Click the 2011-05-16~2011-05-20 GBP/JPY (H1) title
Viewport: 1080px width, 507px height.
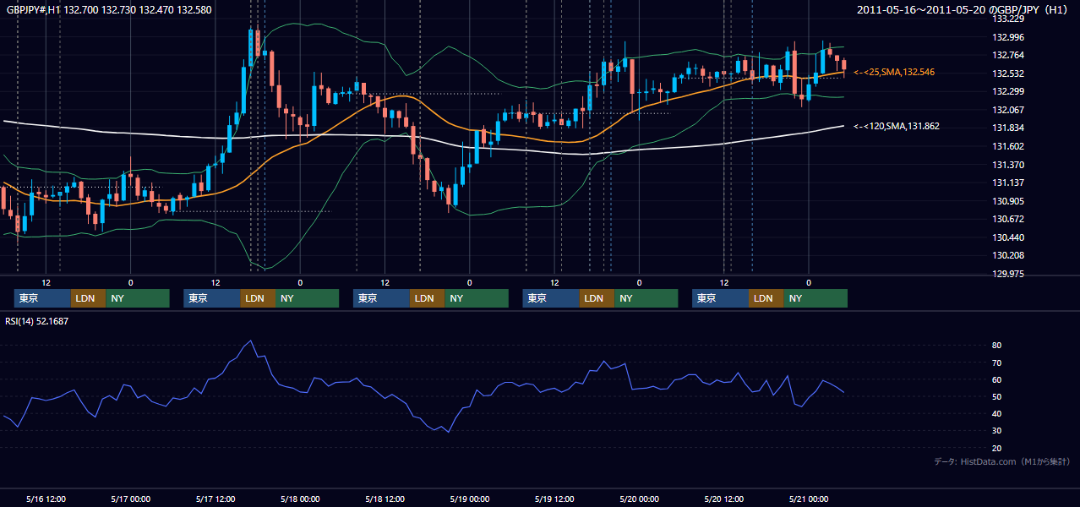(963, 10)
